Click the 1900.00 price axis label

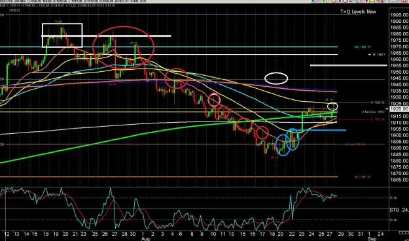tap(399, 135)
